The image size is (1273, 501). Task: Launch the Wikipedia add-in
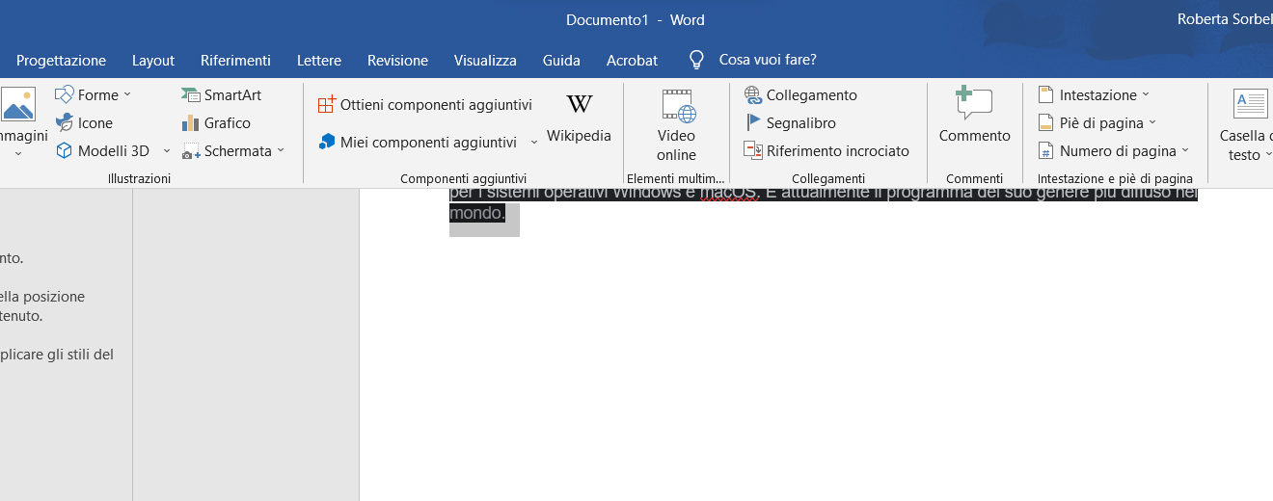579,119
